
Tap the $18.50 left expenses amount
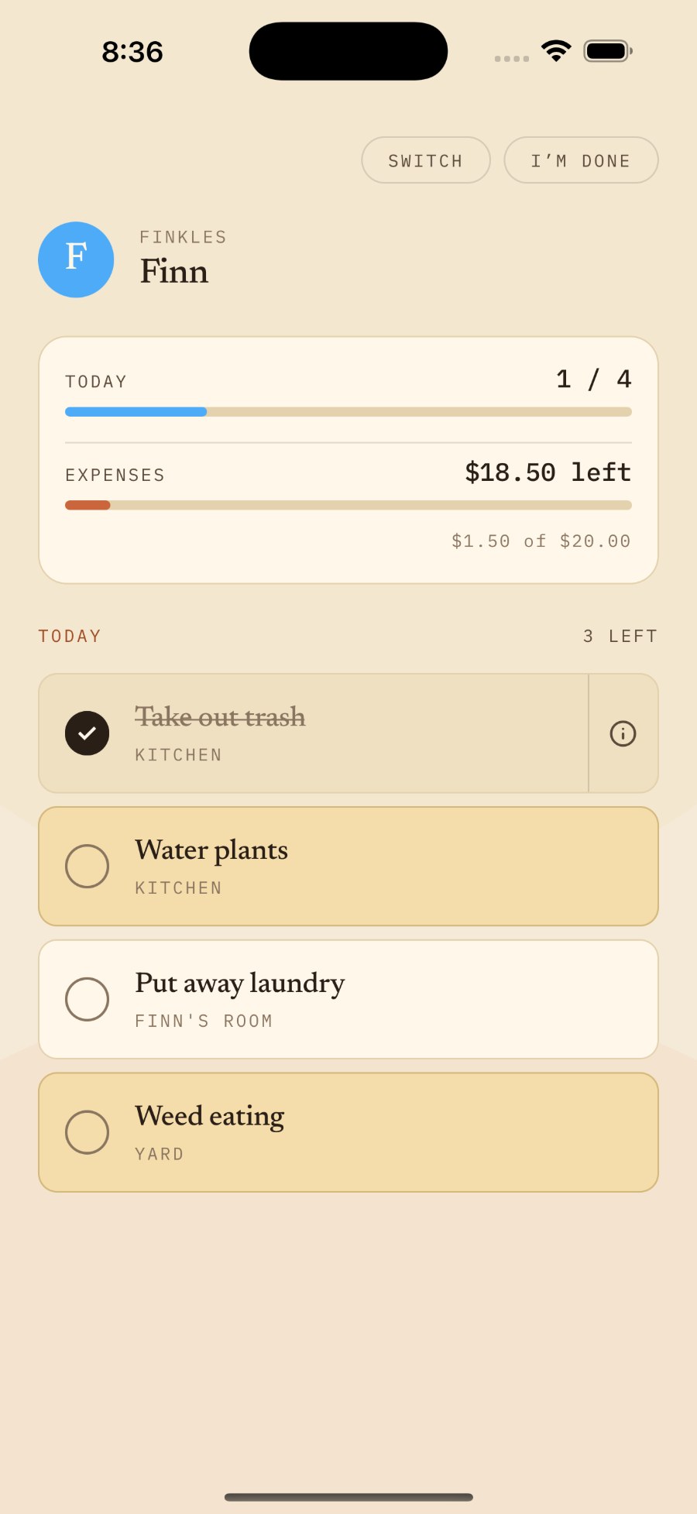pos(548,472)
